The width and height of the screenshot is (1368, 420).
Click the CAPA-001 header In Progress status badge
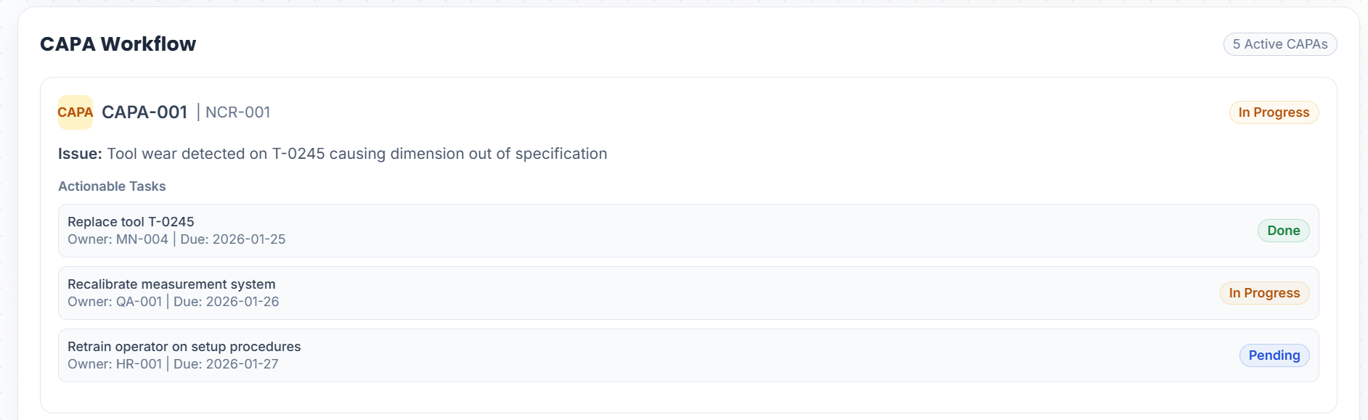point(1274,112)
